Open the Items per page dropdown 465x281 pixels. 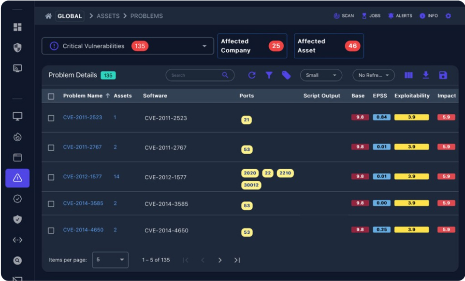(110, 260)
